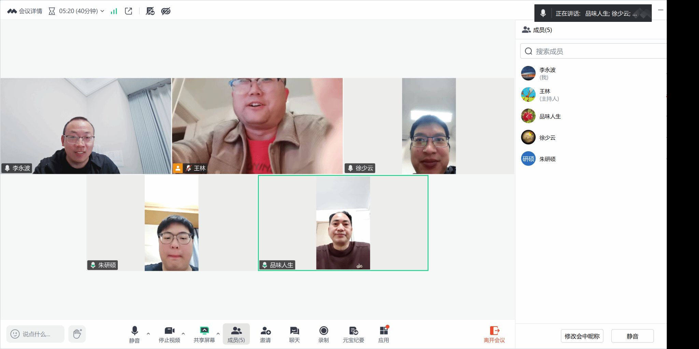This screenshot has width=699, height=349.
Task: Expand the meeting timer dropdown
Action: point(102,11)
